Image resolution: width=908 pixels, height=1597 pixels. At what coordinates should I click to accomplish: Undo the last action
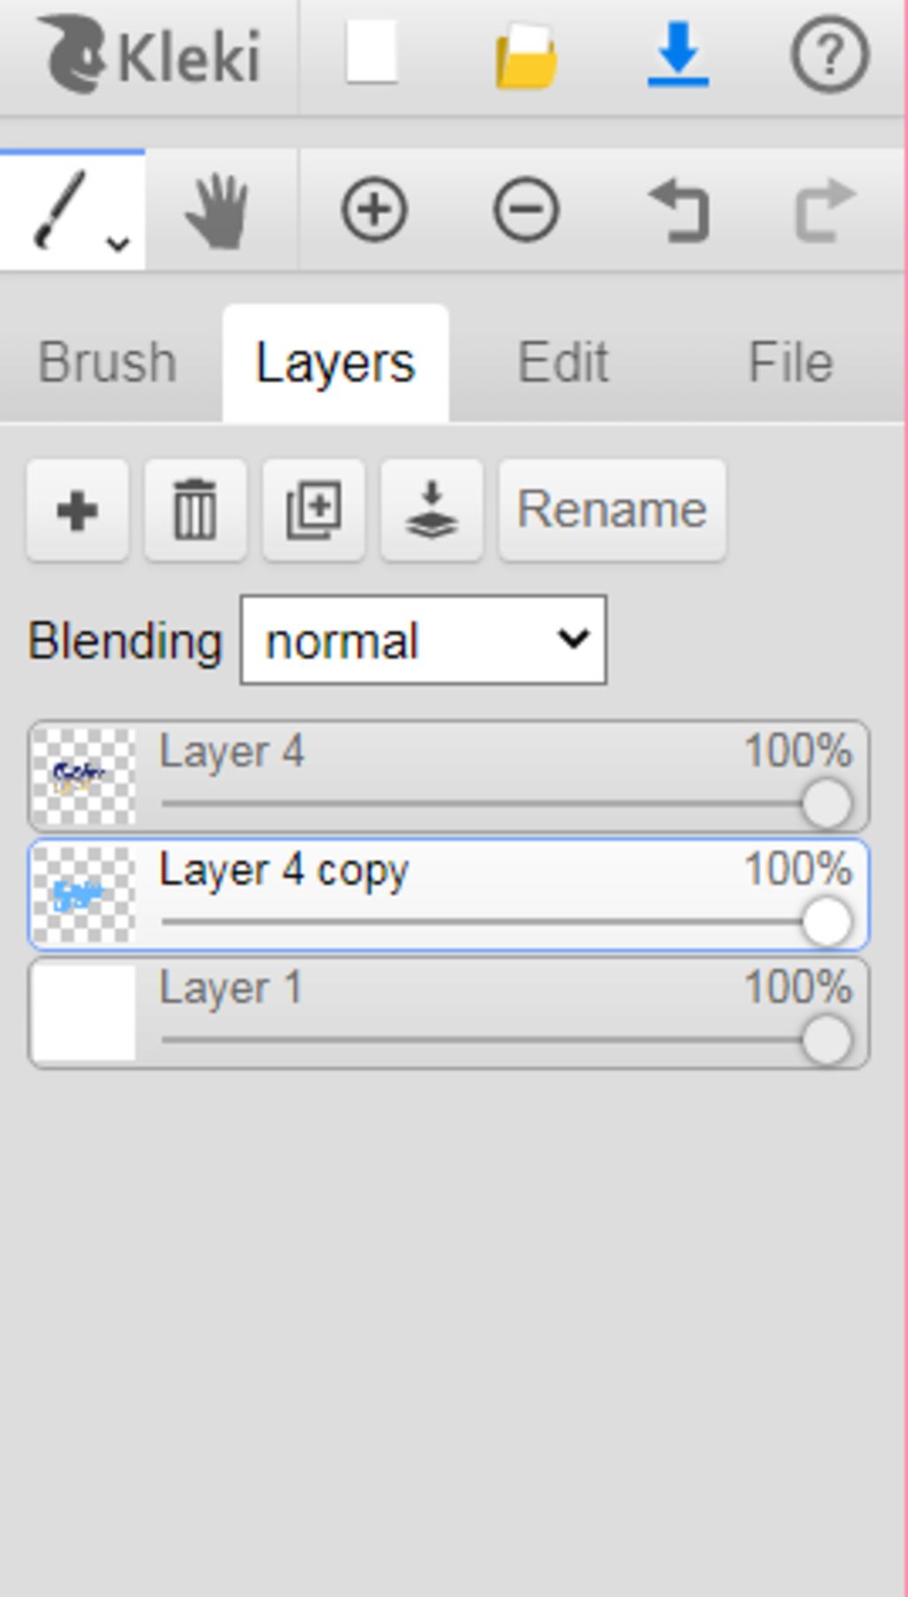coord(679,210)
